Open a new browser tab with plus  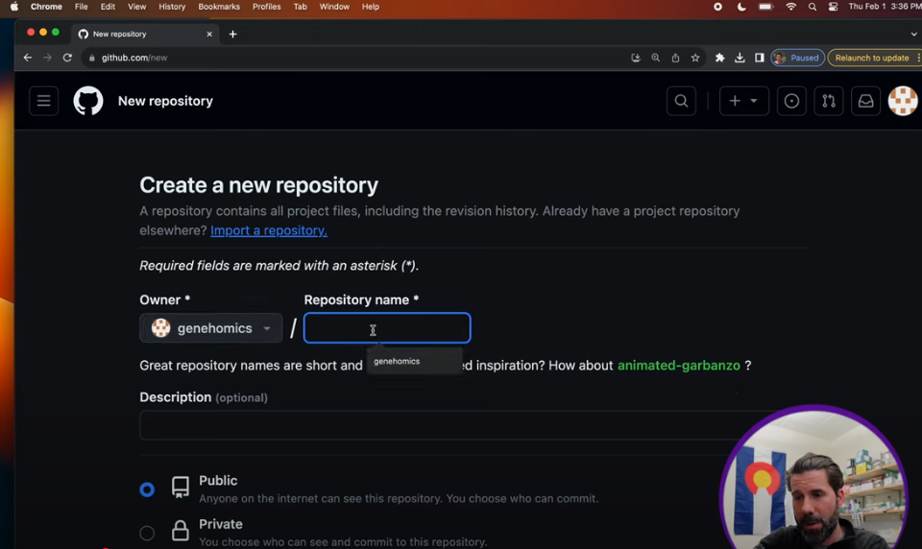tap(232, 35)
